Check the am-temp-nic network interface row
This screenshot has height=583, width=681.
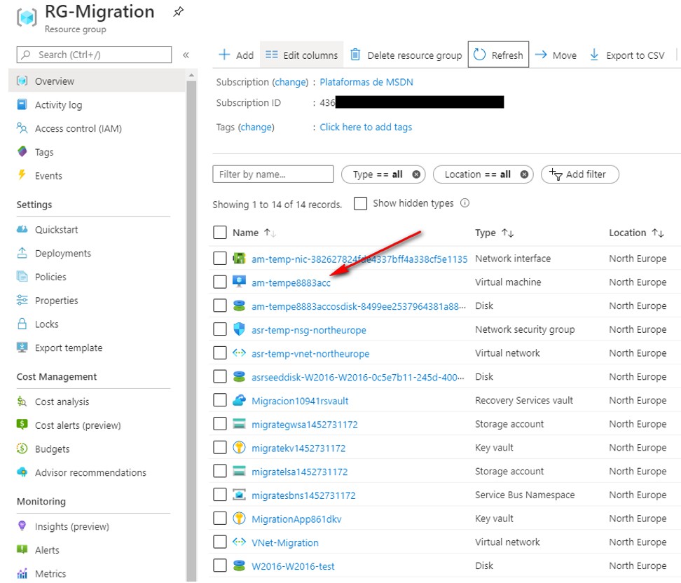click(x=220, y=259)
